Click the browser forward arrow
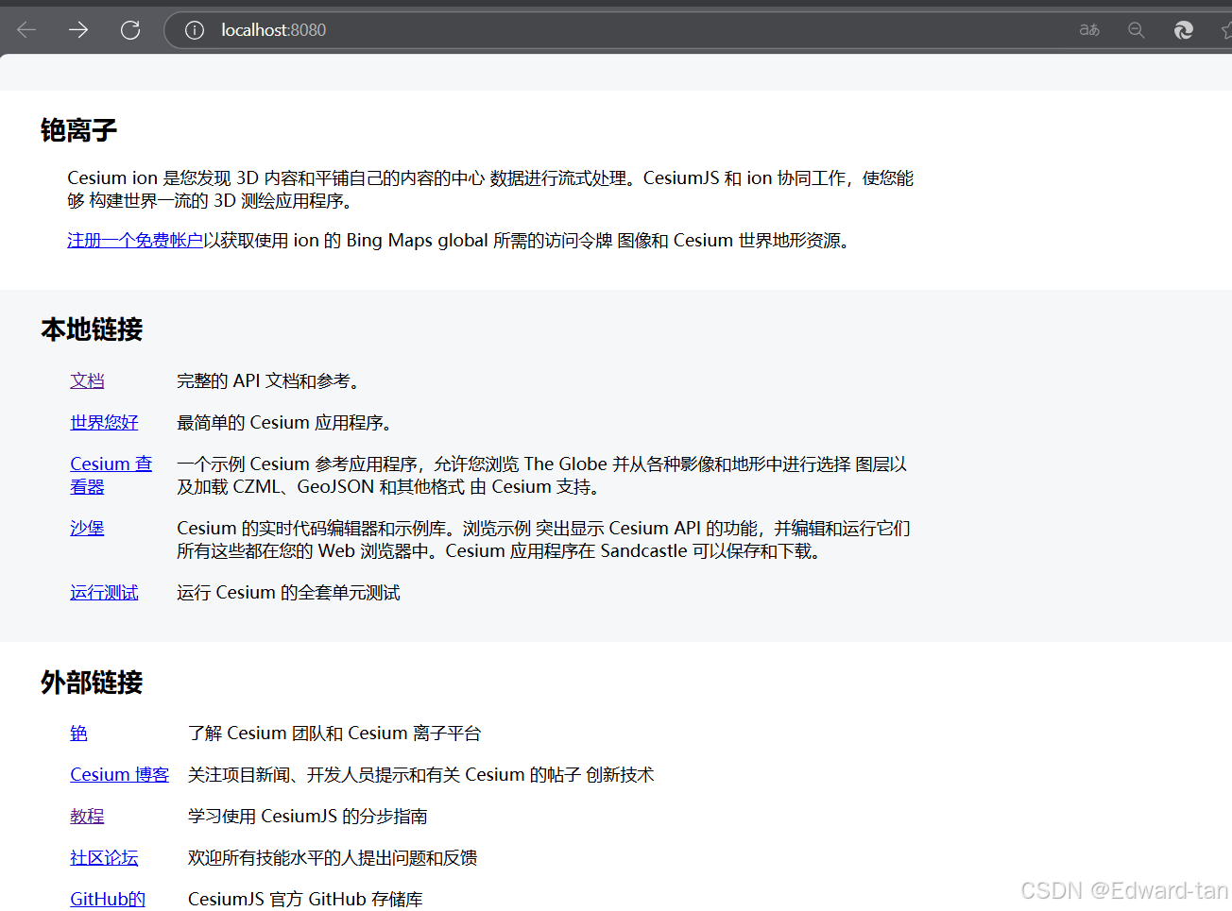Viewport: 1232px width, 911px height. [x=78, y=30]
